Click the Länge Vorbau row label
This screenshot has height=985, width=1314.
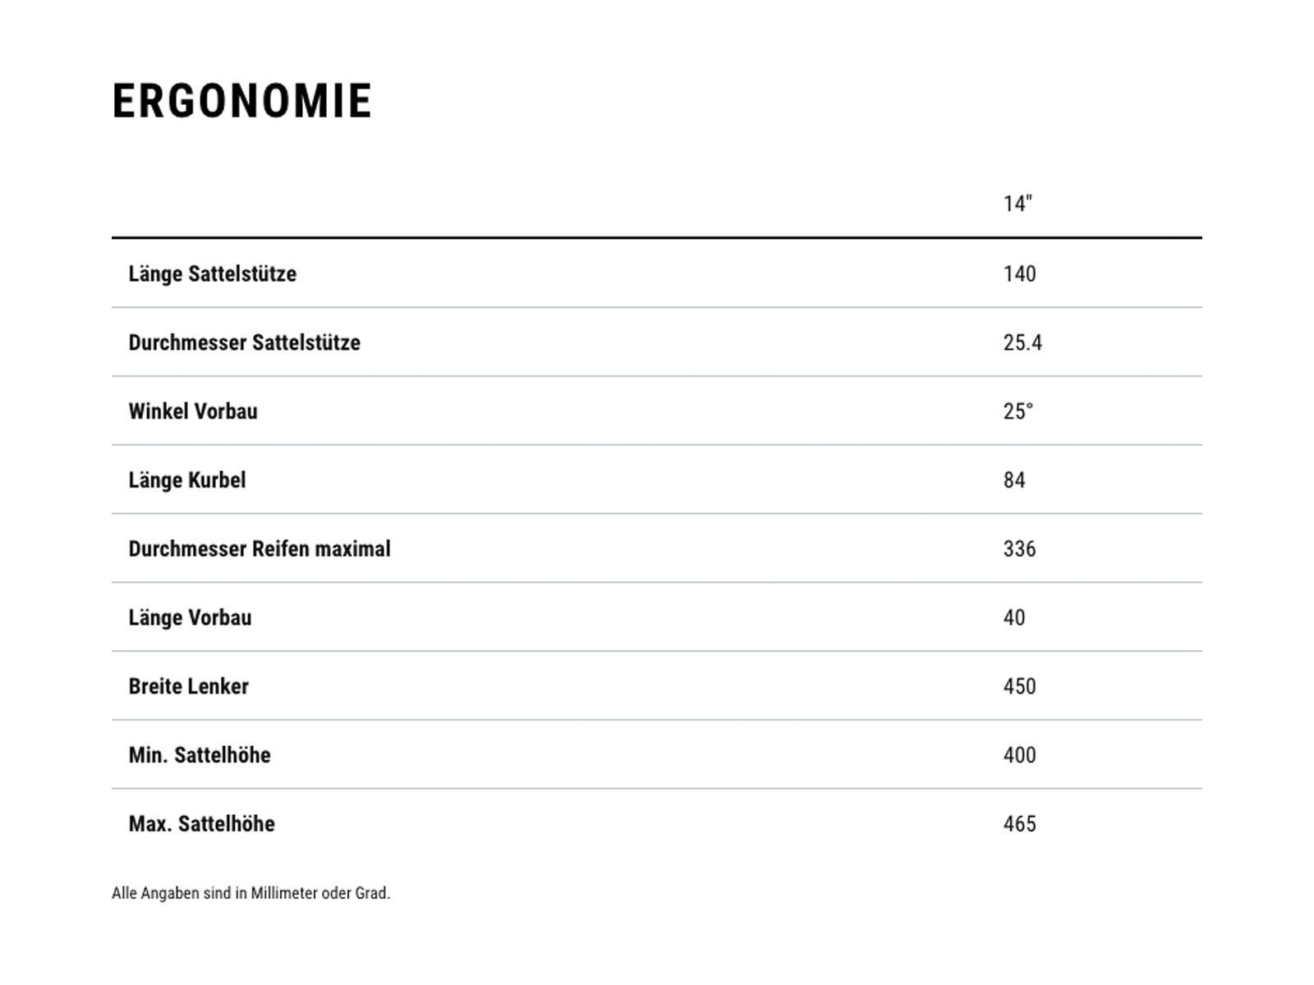tap(190, 618)
